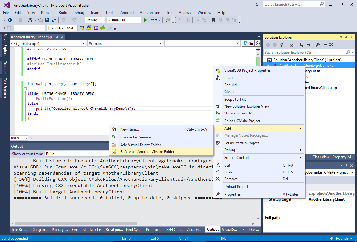Collapse the main function code block

[25, 89]
